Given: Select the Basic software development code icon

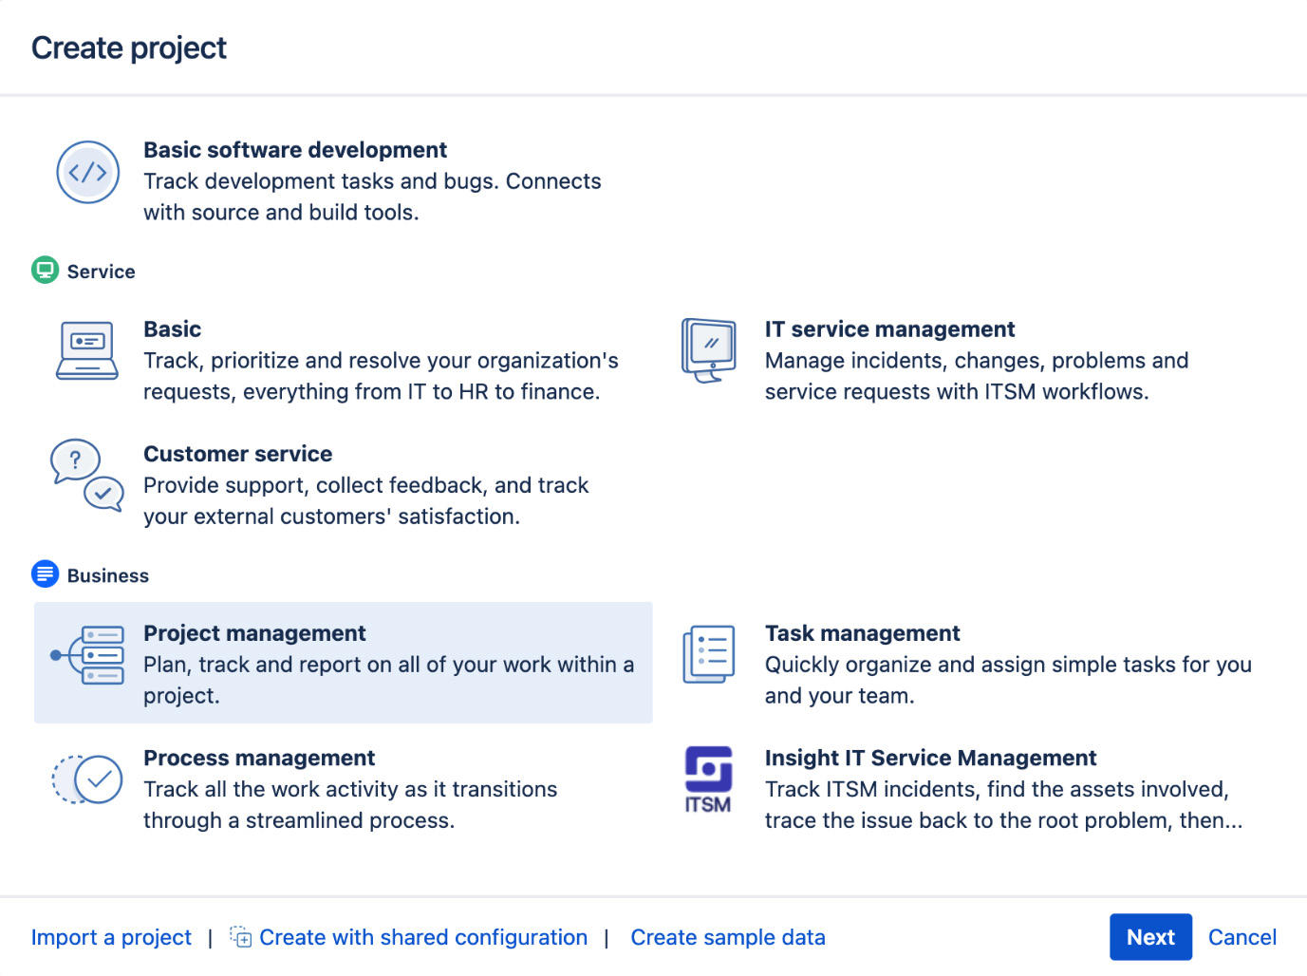Looking at the screenshot, I should tap(87, 172).
